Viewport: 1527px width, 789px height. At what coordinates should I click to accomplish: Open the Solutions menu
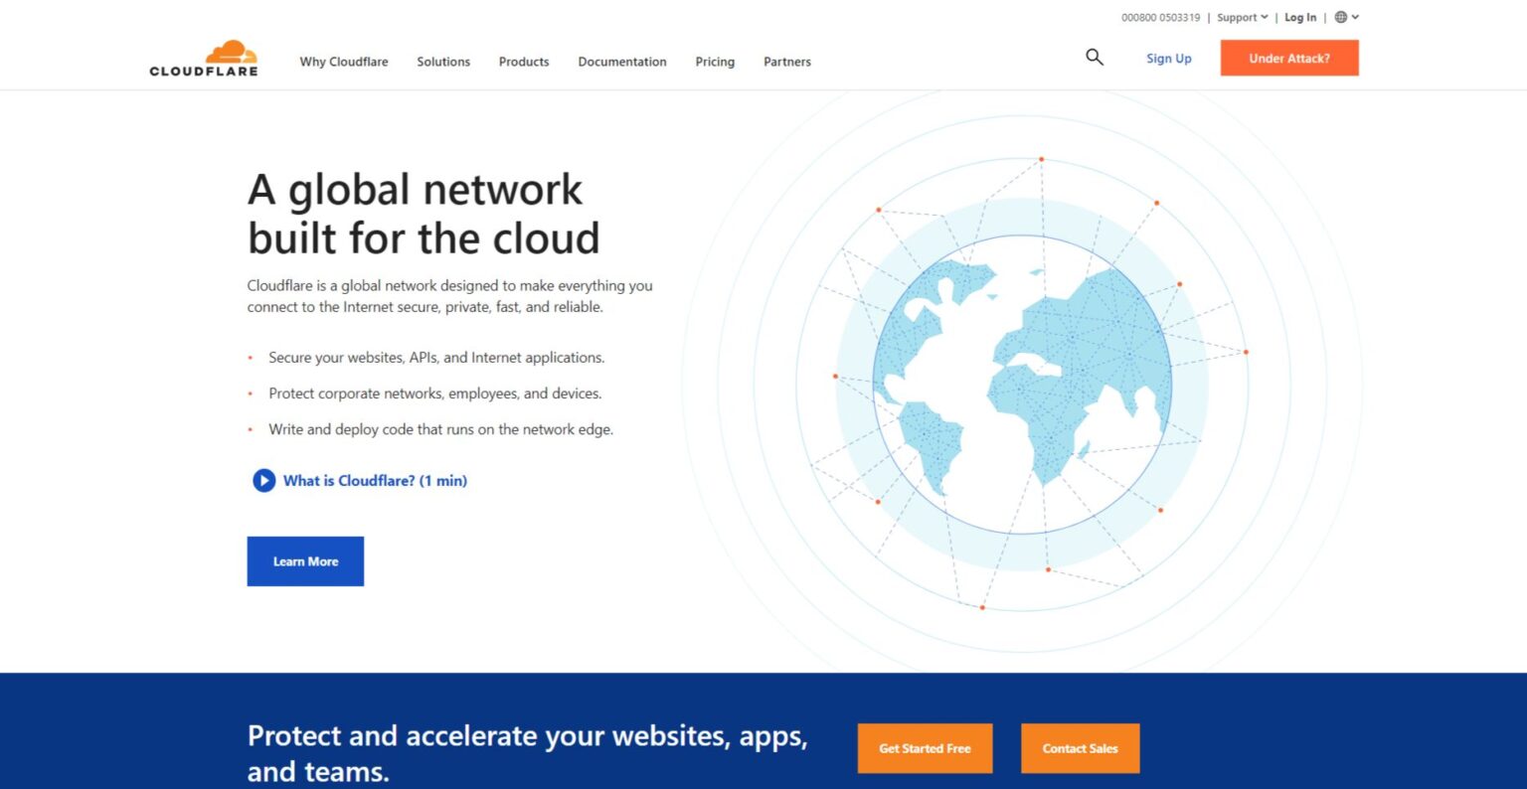[x=443, y=62]
